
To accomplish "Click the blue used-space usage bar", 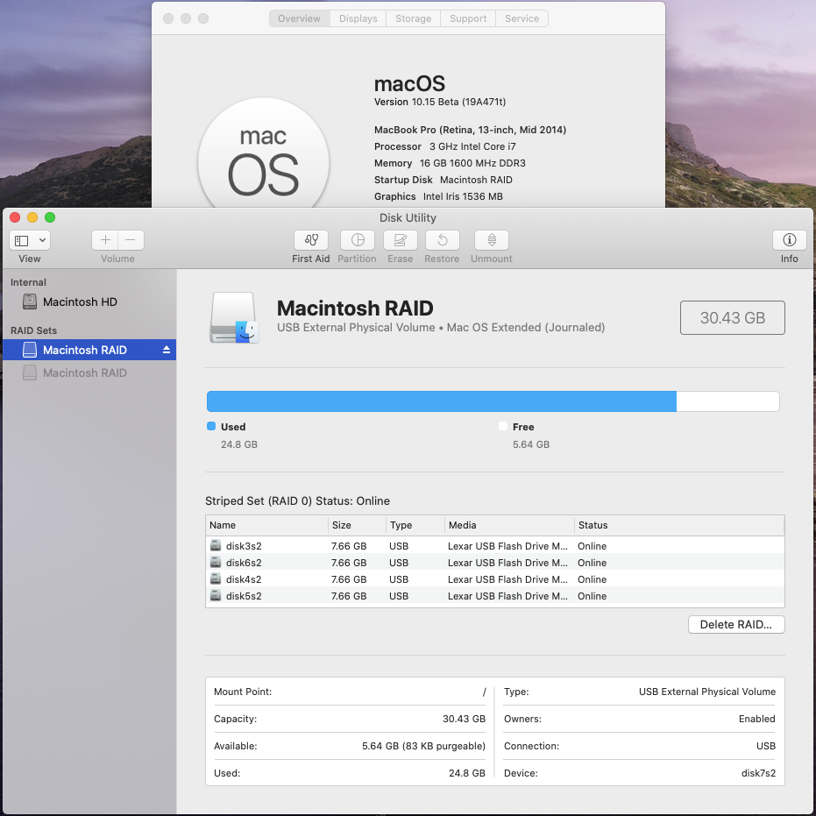I will click(442, 401).
